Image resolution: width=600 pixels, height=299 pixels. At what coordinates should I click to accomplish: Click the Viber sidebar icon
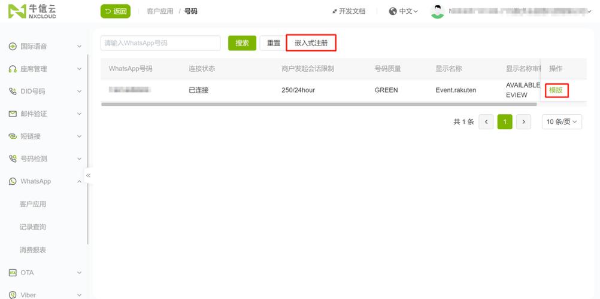pyautogui.click(x=13, y=295)
